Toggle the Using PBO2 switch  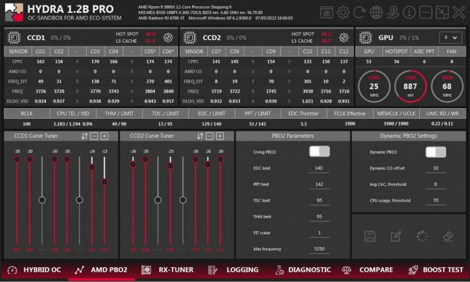(x=319, y=152)
